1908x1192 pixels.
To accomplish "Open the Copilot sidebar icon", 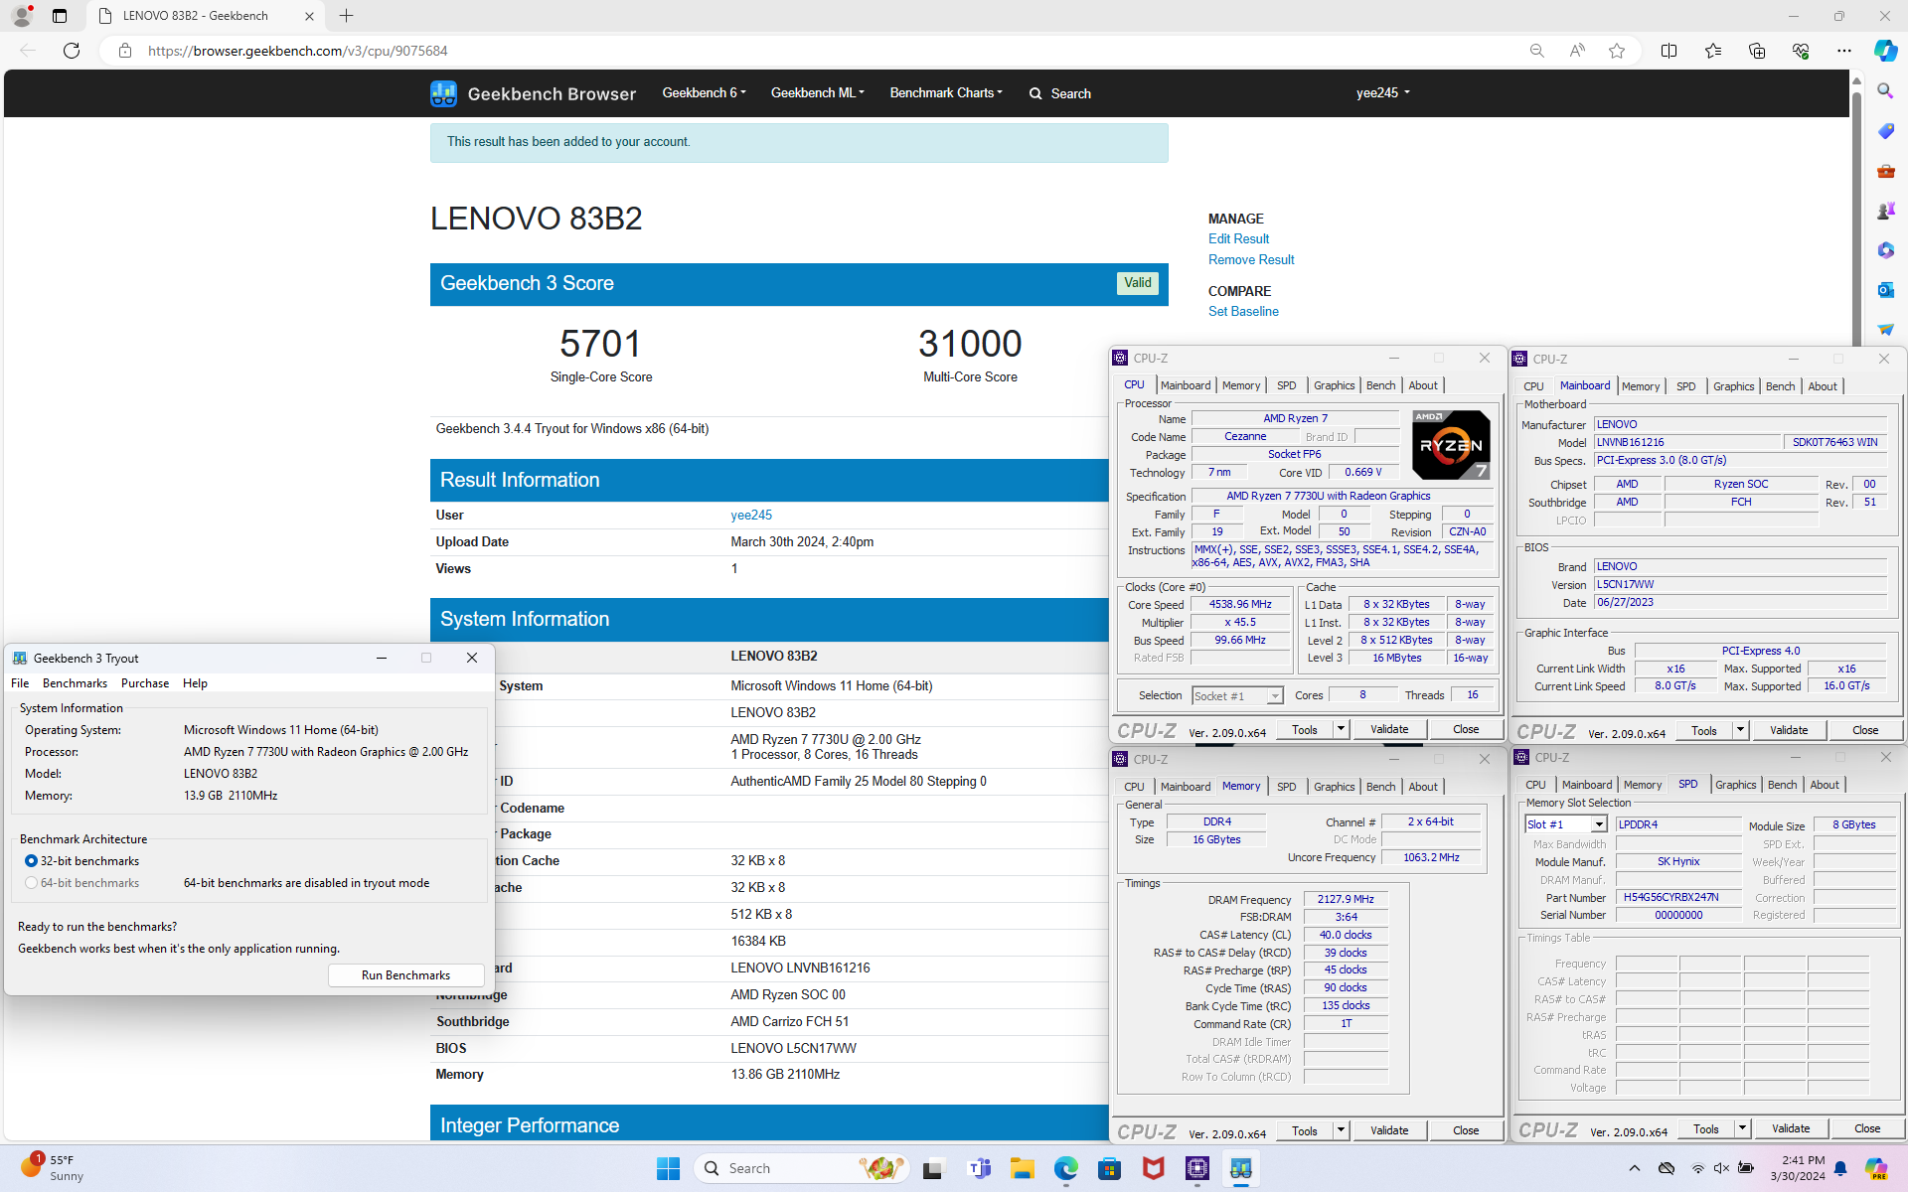I will (x=1885, y=51).
